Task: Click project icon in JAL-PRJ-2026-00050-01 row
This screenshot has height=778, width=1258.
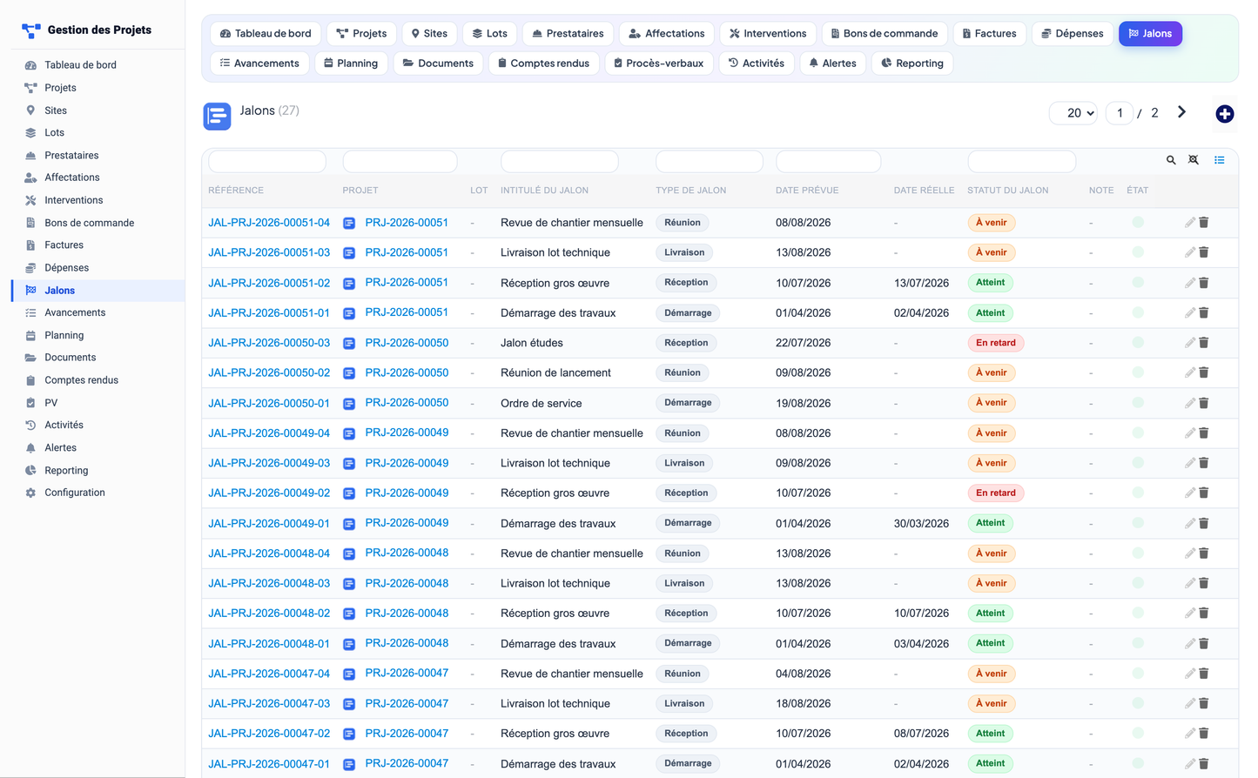Action: [x=349, y=404]
